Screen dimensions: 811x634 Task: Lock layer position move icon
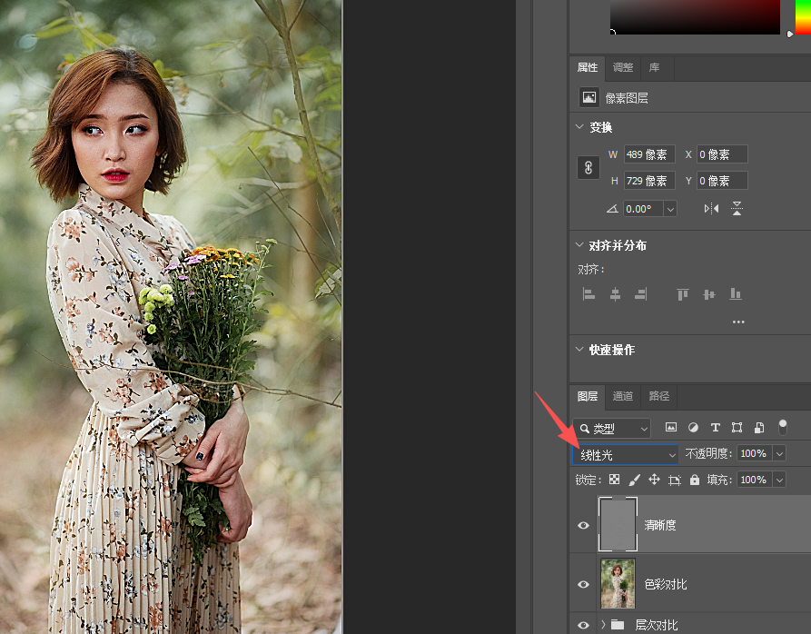click(654, 480)
